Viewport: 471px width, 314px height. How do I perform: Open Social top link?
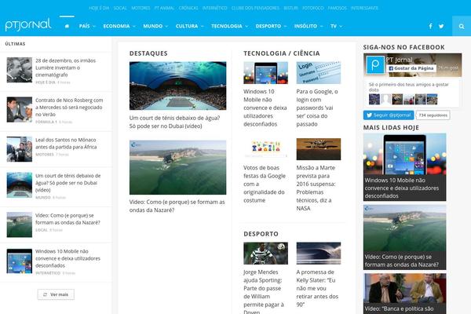120,8
